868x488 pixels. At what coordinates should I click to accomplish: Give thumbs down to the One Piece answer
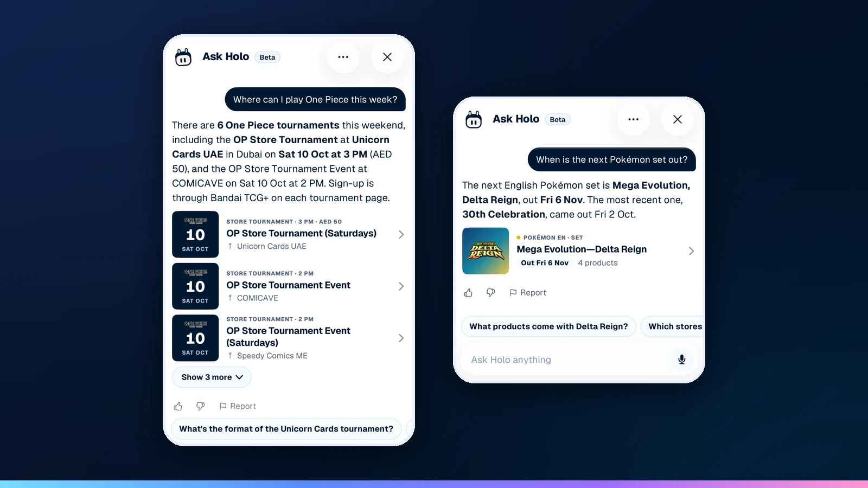pos(201,406)
